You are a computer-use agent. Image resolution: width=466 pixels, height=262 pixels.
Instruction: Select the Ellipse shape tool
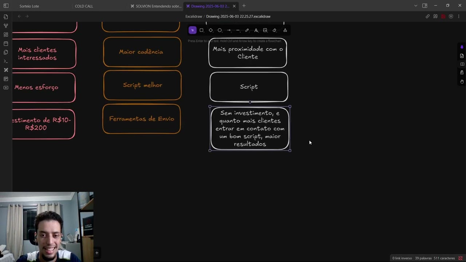coord(220,30)
